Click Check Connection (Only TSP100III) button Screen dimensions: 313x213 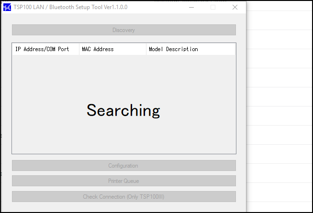click(124, 197)
